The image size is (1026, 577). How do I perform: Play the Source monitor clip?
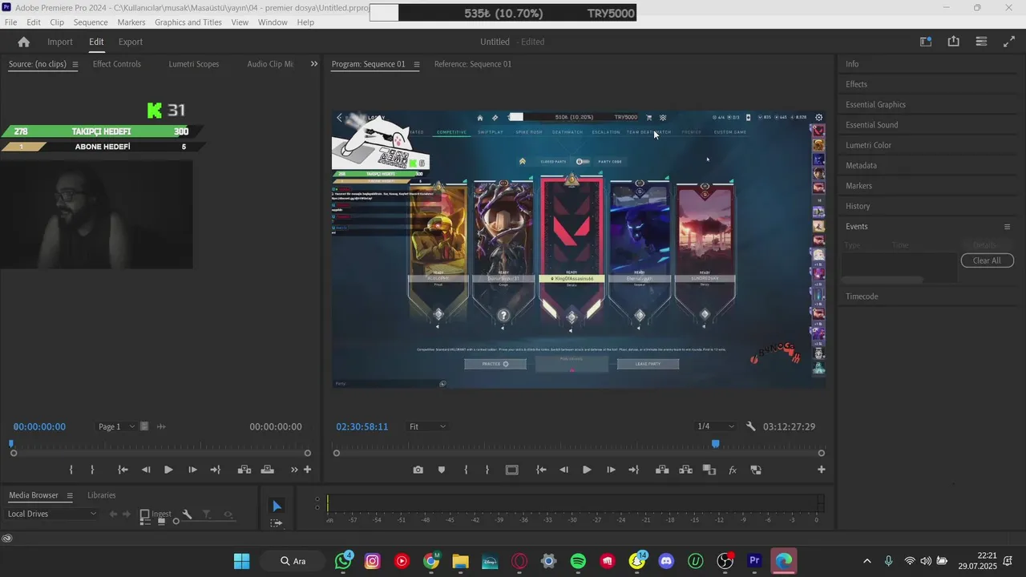pyautogui.click(x=168, y=470)
